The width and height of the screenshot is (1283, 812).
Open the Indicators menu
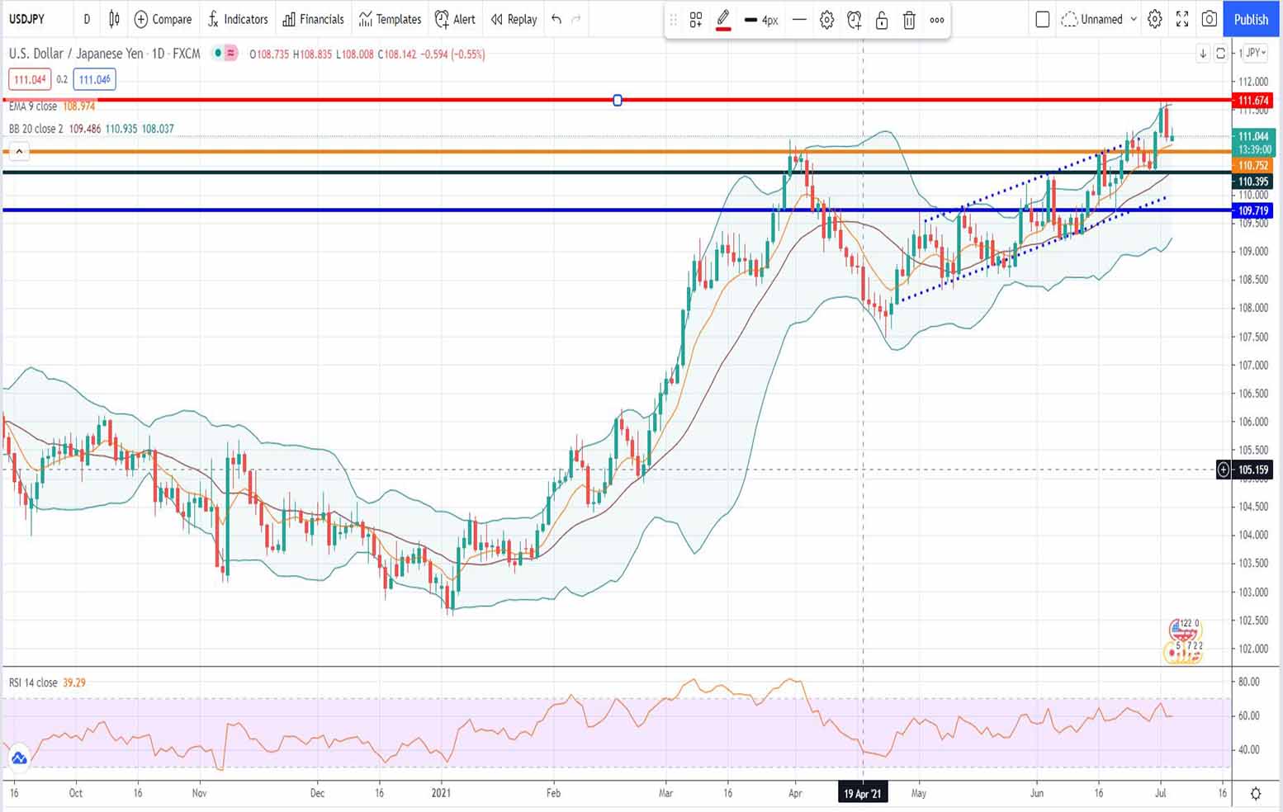click(238, 19)
